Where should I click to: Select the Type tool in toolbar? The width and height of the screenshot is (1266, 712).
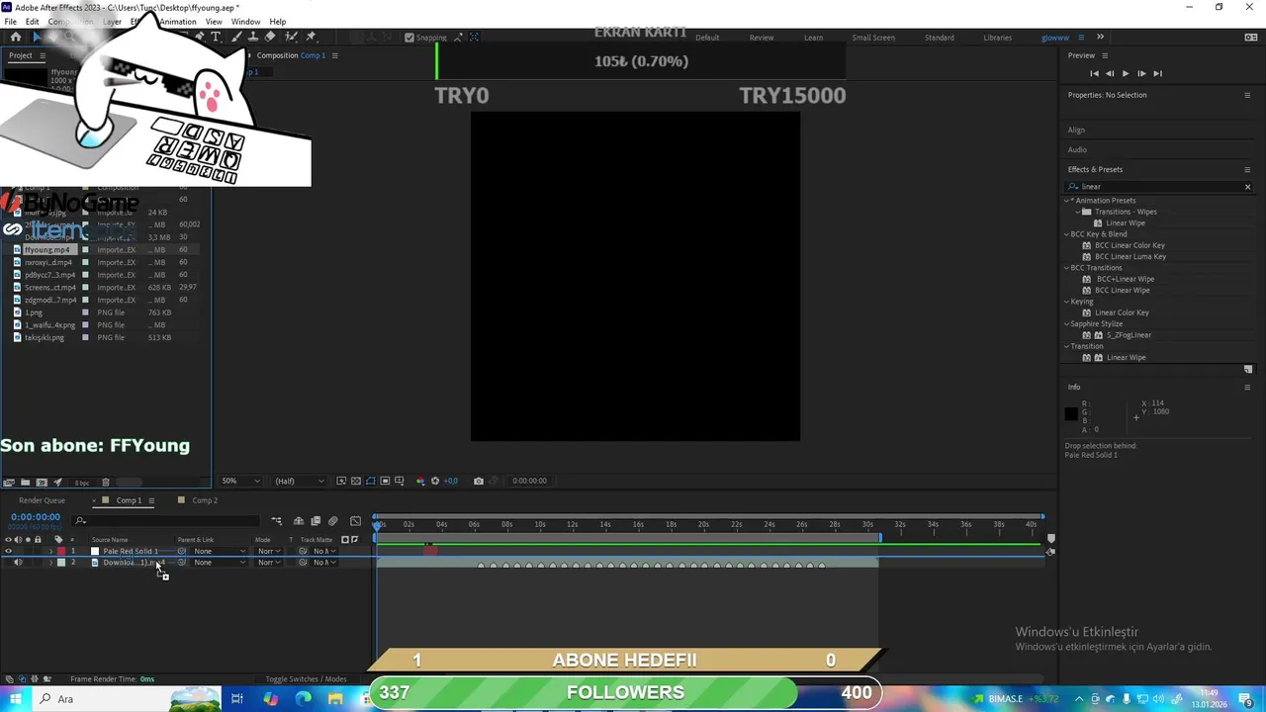(x=216, y=37)
